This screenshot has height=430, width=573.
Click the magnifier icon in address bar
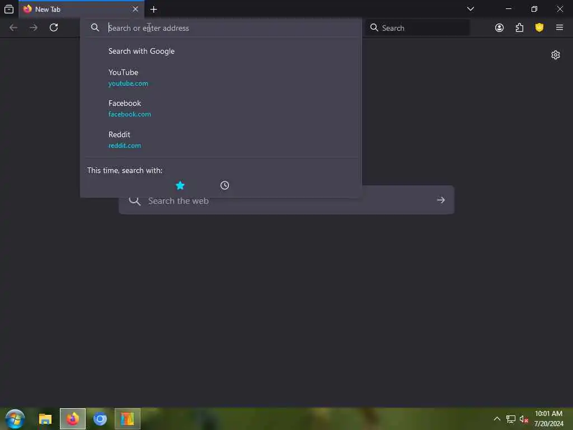95,28
